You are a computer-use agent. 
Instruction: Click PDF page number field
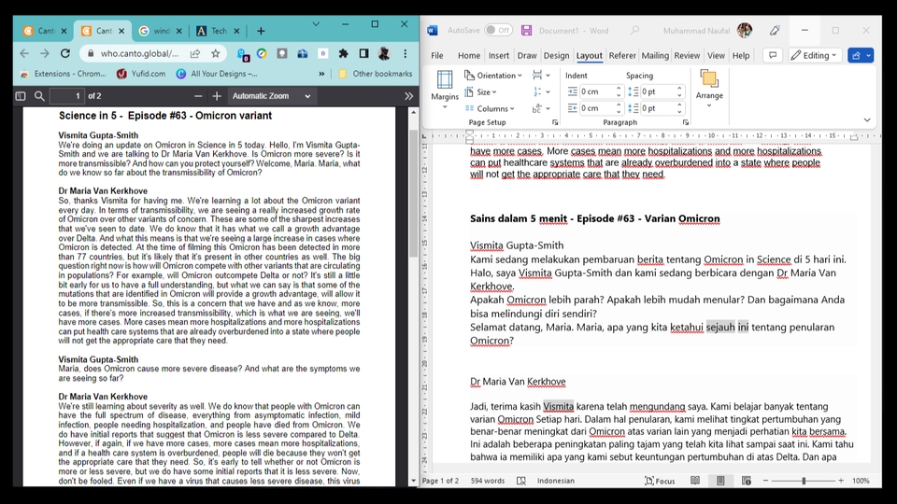[x=67, y=96]
